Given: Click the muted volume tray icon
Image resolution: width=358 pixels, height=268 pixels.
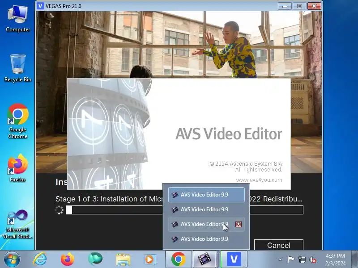Looking at the screenshot, I should (x=312, y=260).
